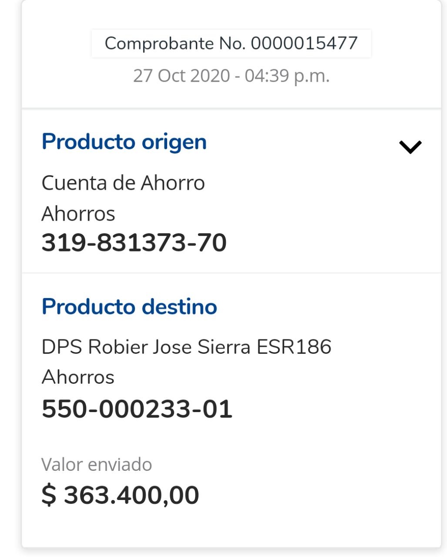Click the time 04:39 p.m.
Image resolution: width=447 pixels, height=557 pixels.
(287, 76)
